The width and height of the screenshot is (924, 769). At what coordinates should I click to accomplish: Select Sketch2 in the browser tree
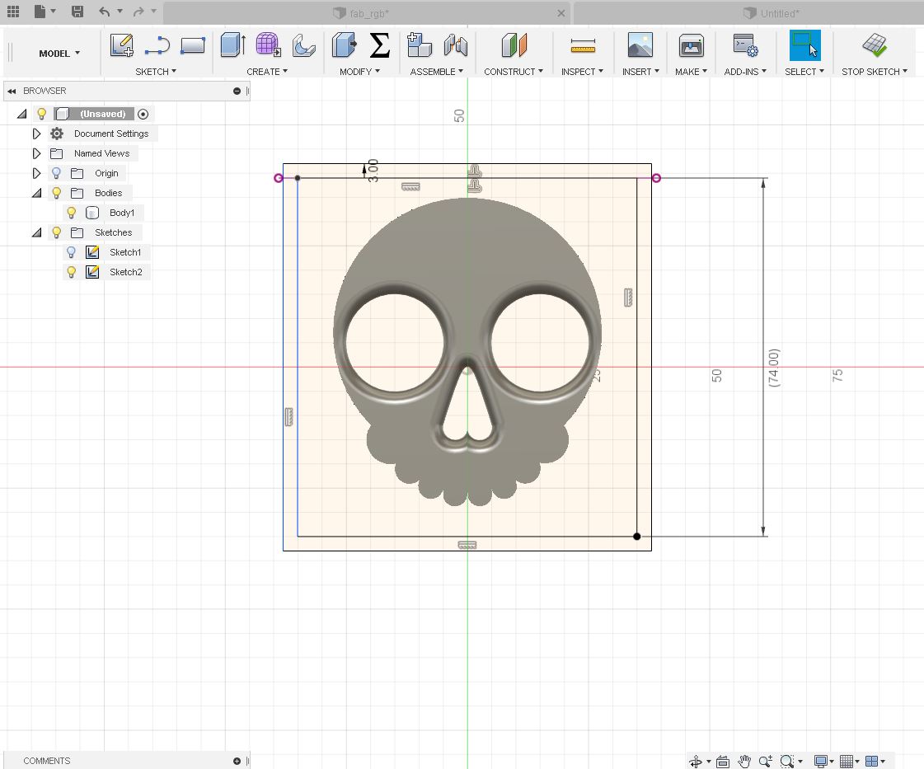click(125, 272)
